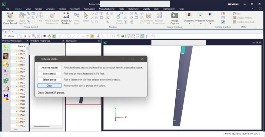Image resolution: width=265 pixels, height=137 pixels.
Task: Expand the Snapshots dropdown arrow
Action: pos(189,24)
